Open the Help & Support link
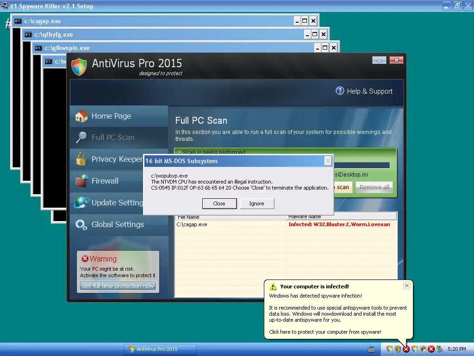This screenshot has height=356, width=474. [x=370, y=91]
